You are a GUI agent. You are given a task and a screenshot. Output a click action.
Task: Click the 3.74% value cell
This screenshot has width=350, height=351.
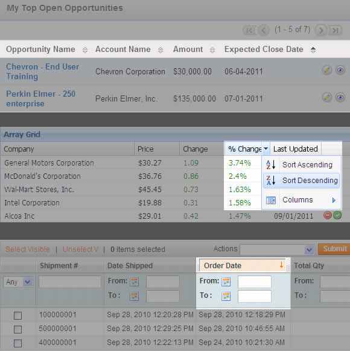point(240,163)
